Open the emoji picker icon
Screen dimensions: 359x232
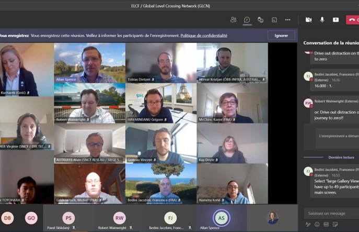(317, 224)
